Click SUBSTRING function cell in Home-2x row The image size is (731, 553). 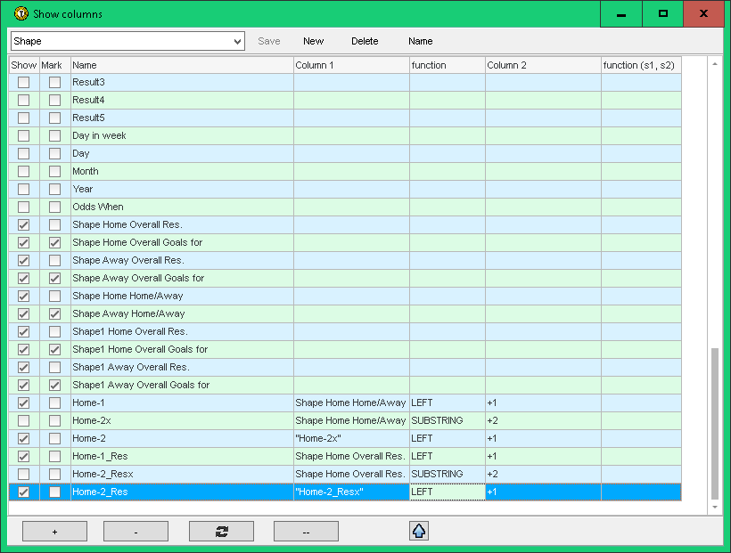click(x=447, y=420)
